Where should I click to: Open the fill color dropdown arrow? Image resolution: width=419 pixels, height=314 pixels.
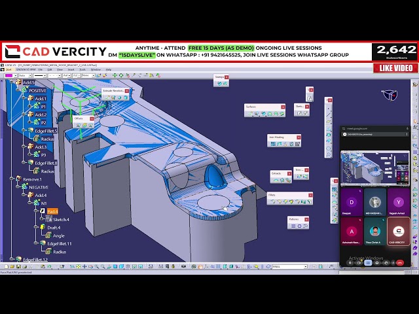tap(16, 76)
